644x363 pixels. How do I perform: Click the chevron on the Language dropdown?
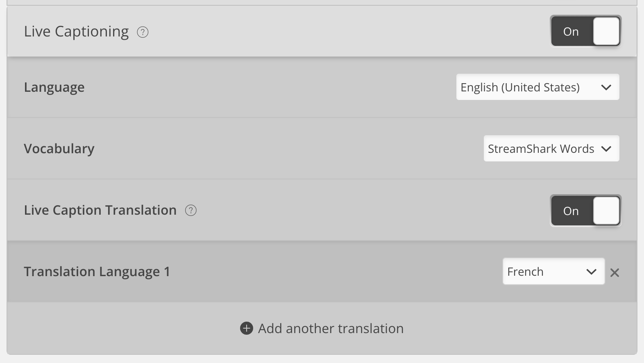(x=606, y=87)
